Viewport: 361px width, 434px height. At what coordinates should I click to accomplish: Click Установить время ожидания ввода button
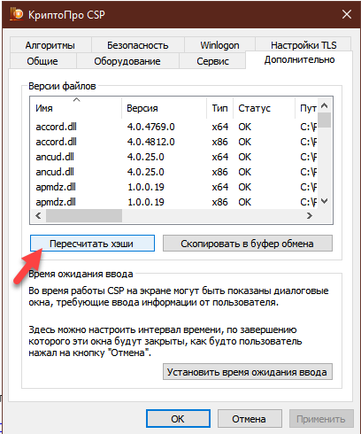coord(248,372)
